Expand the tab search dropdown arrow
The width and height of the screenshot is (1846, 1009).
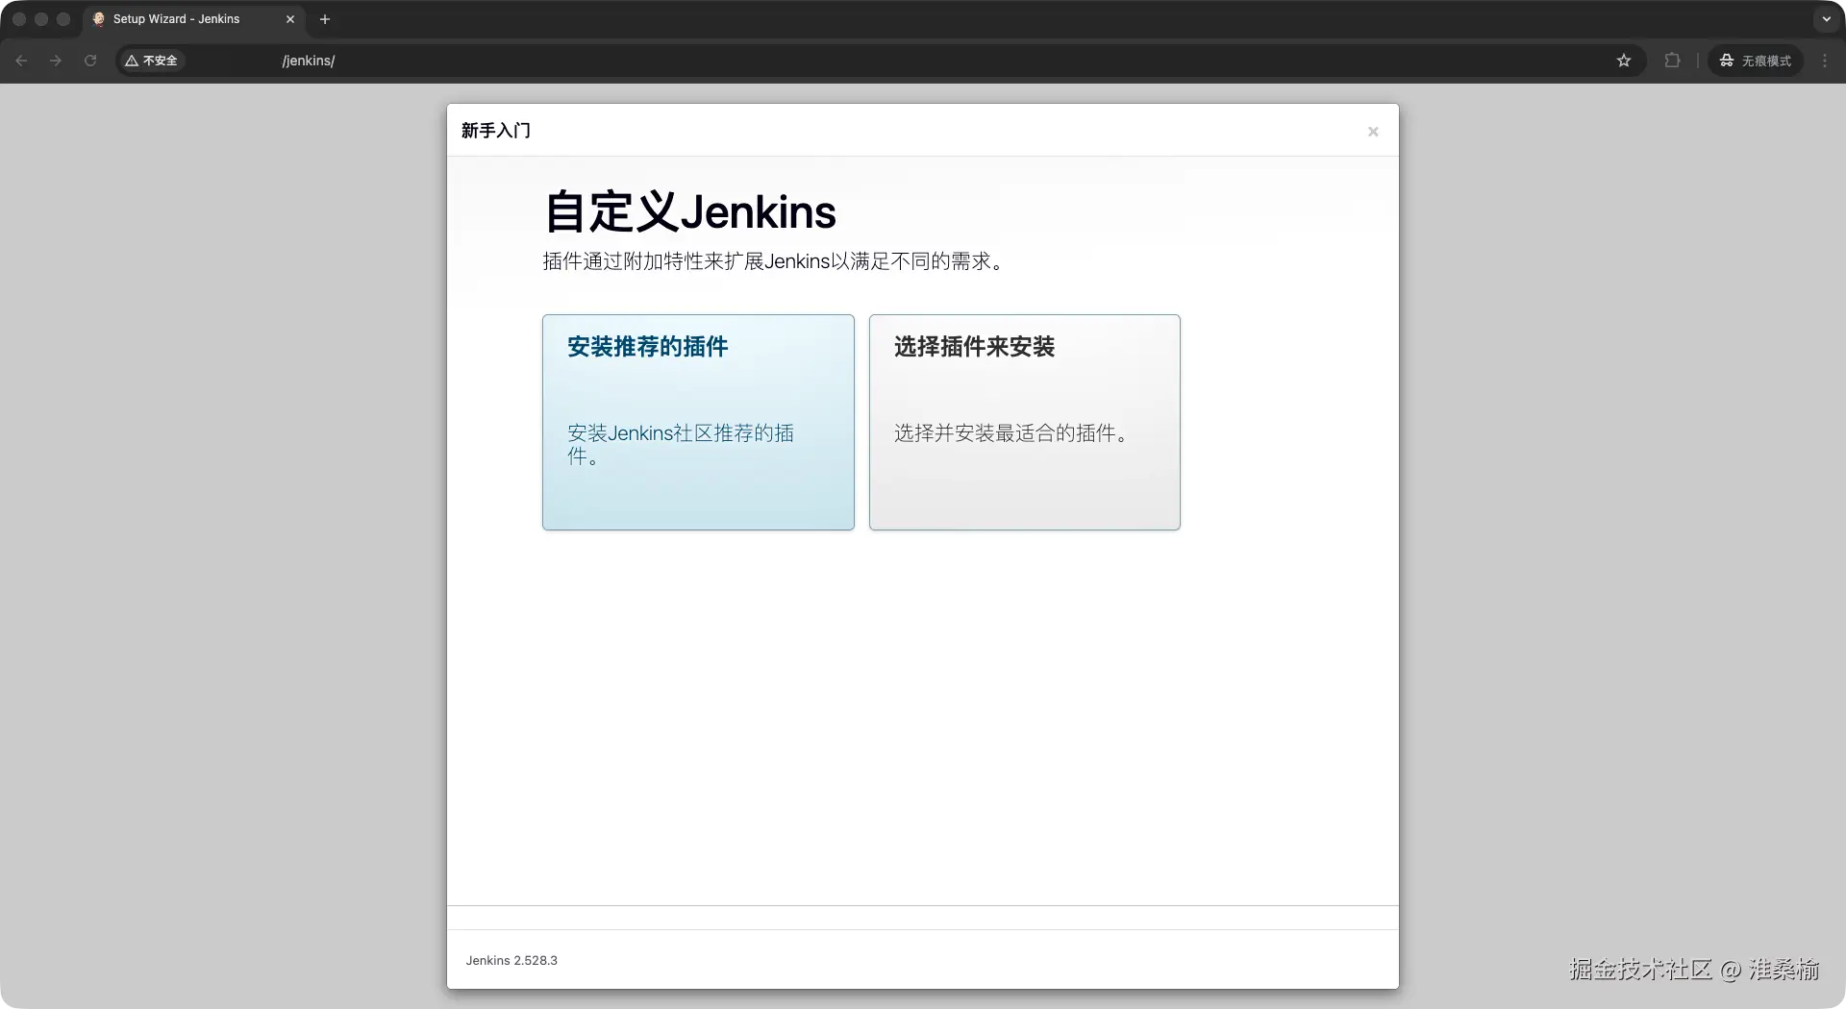point(1827,19)
